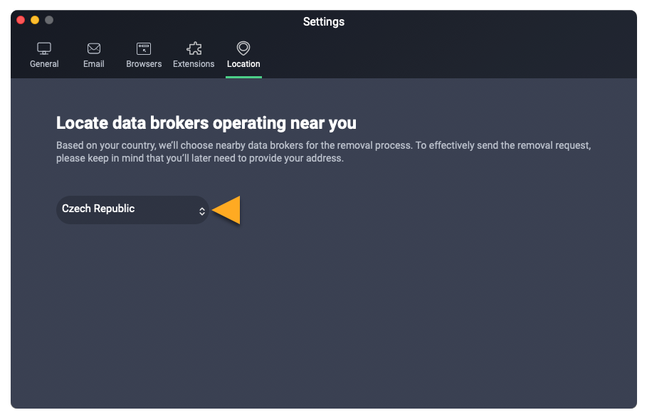Select the Browsers tab label

pos(144,64)
